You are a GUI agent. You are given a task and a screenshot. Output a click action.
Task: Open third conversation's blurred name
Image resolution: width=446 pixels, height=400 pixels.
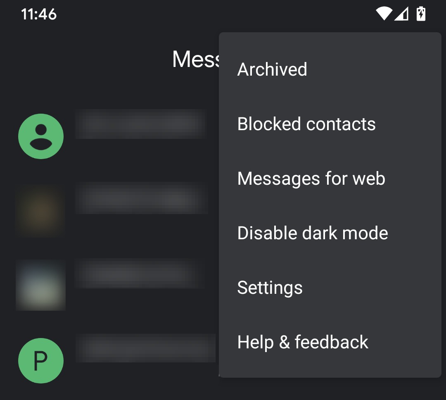[x=140, y=274]
